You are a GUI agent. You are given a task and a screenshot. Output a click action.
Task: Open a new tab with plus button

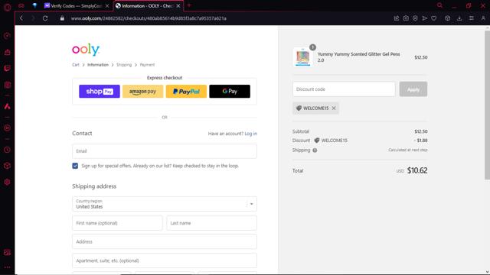coord(189,5)
